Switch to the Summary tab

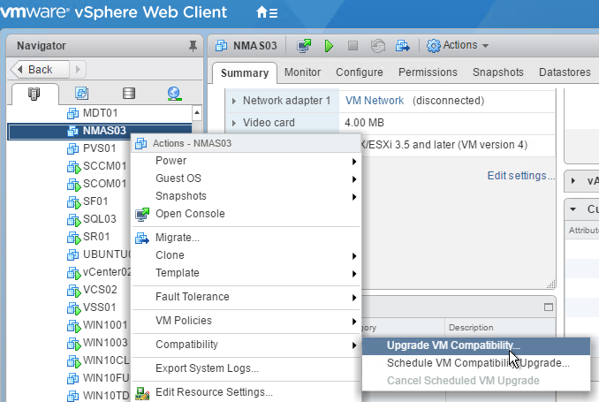245,72
